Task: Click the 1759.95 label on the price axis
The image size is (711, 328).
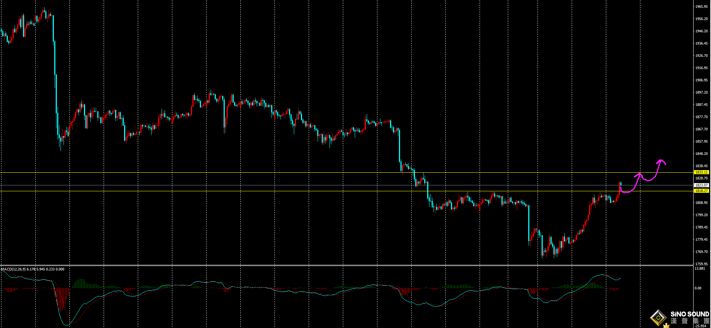Action: [701, 264]
